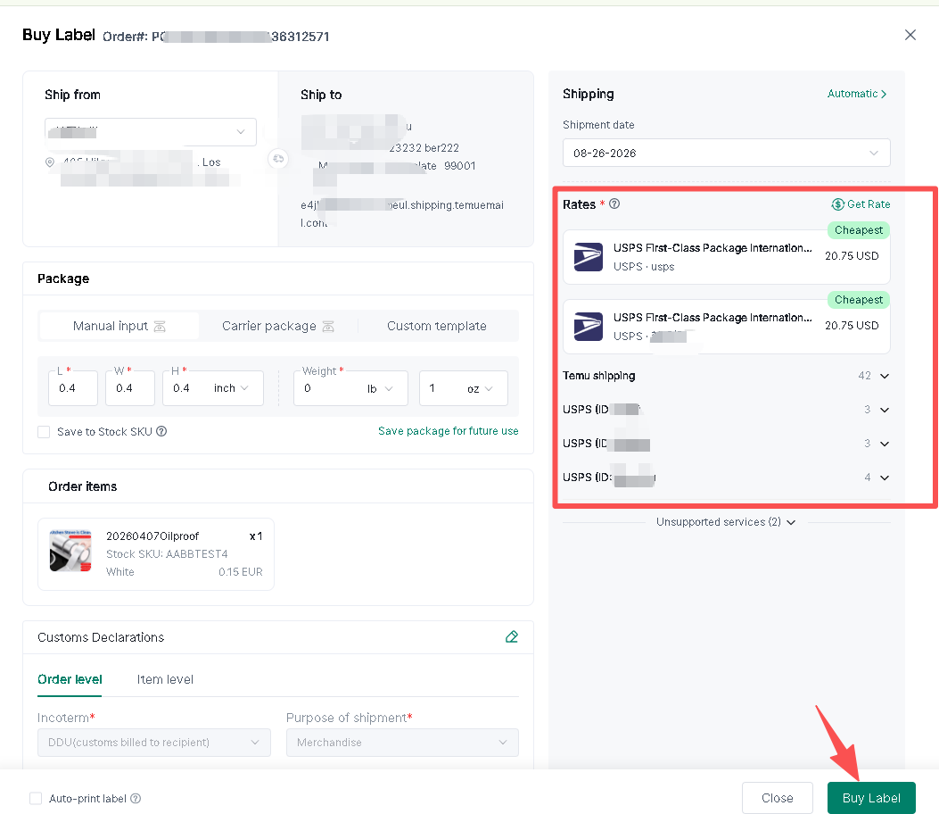This screenshot has width=939, height=814.
Task: Click the swap addresses icon between Ship from and Ship to
Action: pos(278,159)
